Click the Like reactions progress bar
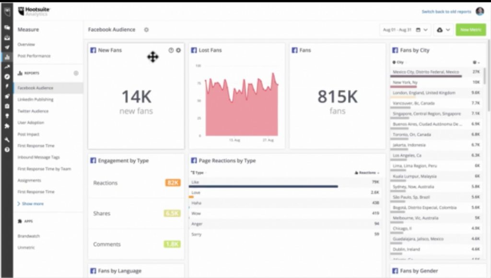 (x=263, y=187)
